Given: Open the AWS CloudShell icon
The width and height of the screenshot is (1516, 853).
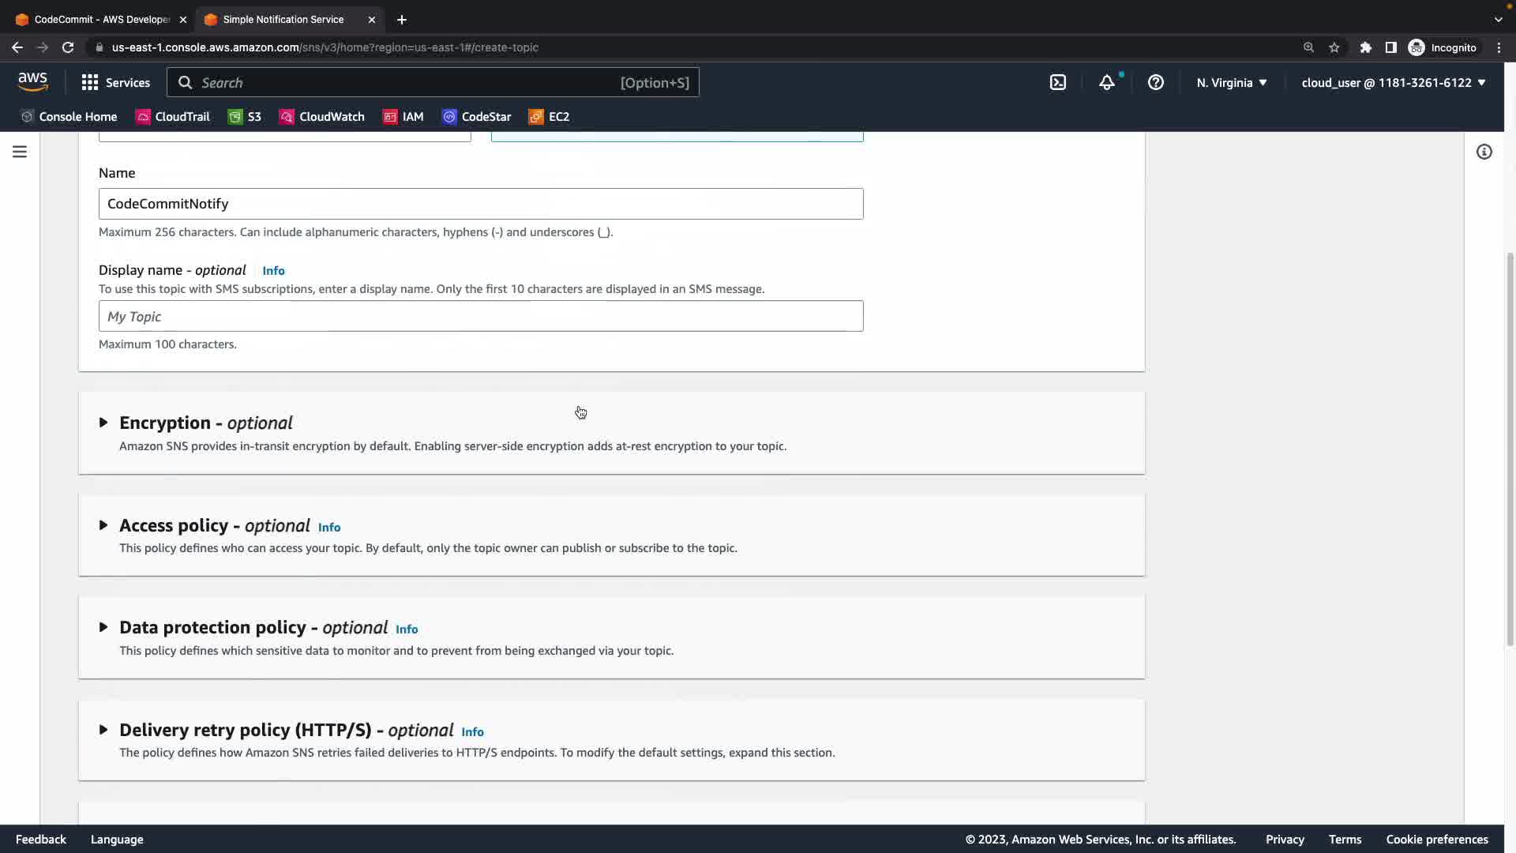Looking at the screenshot, I should (x=1058, y=82).
